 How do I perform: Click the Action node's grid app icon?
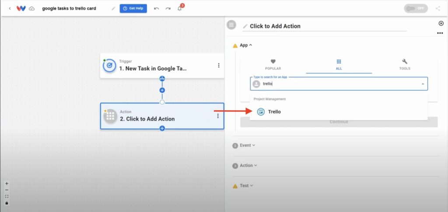tap(110, 116)
